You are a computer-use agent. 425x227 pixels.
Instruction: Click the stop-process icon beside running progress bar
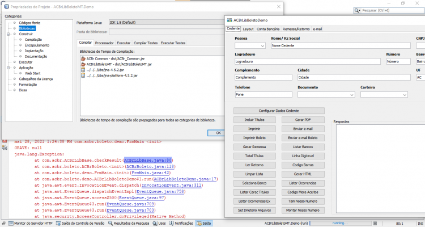[x=375, y=223]
